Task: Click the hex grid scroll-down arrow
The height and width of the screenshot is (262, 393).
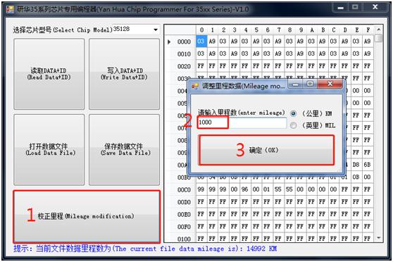Action: (x=379, y=237)
